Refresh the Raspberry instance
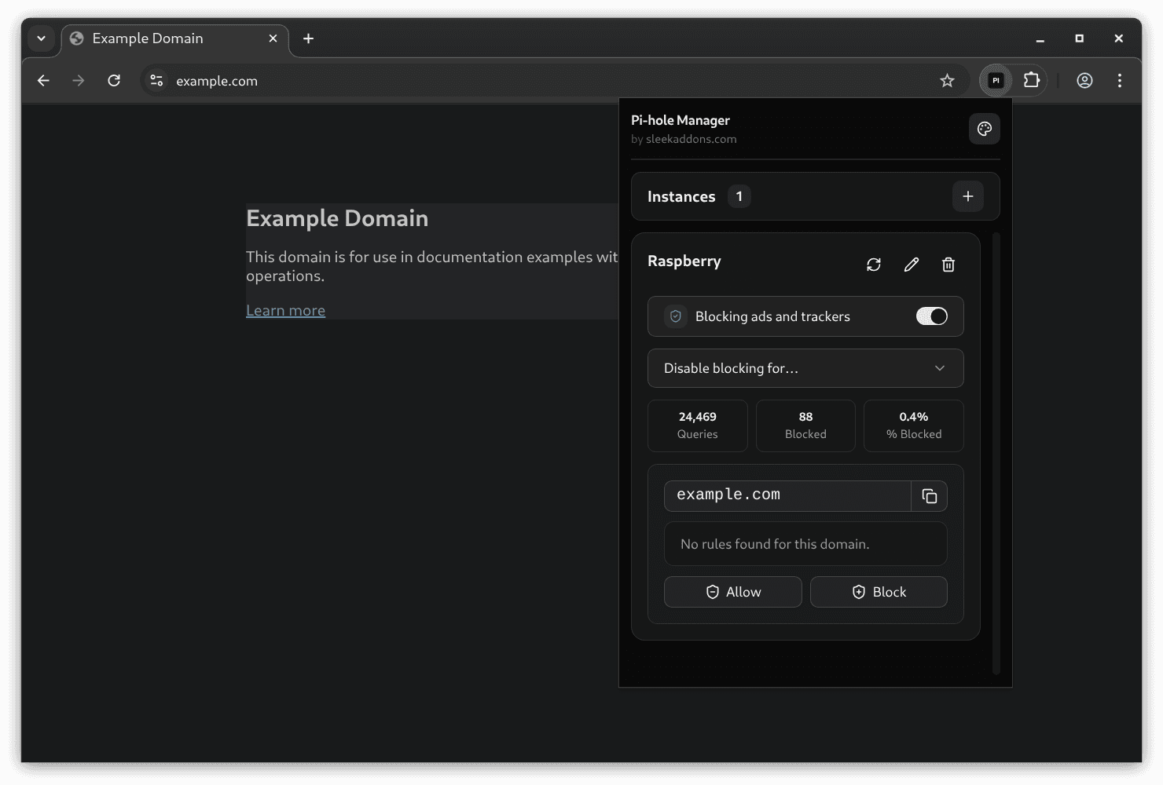 pyautogui.click(x=874, y=265)
